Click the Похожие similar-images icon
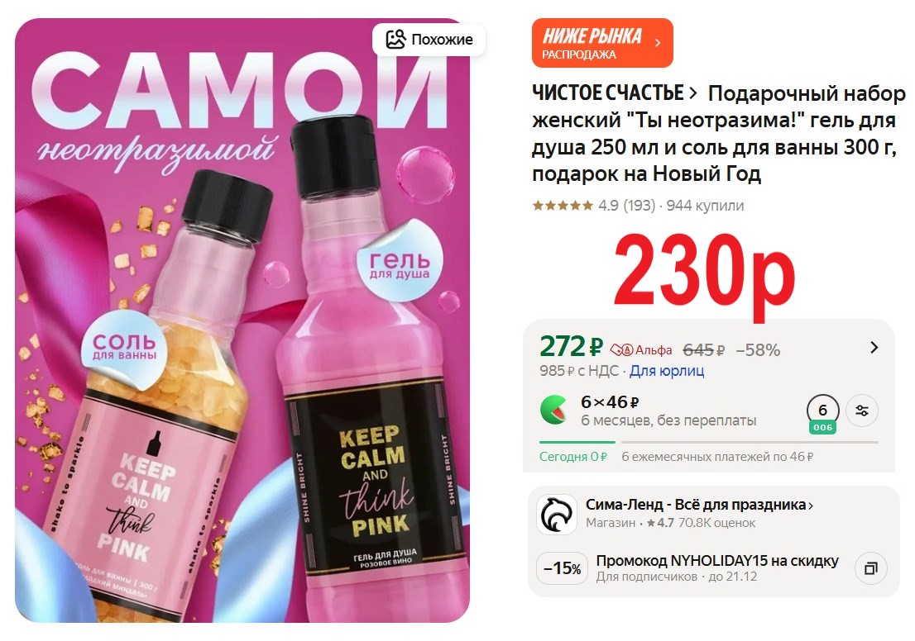The width and height of the screenshot is (915, 641). [395, 40]
